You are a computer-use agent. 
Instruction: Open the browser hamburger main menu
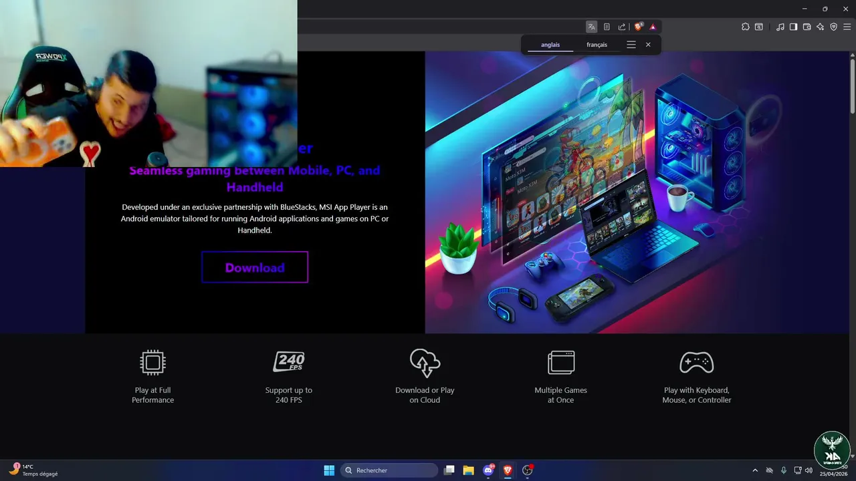pyautogui.click(x=847, y=27)
